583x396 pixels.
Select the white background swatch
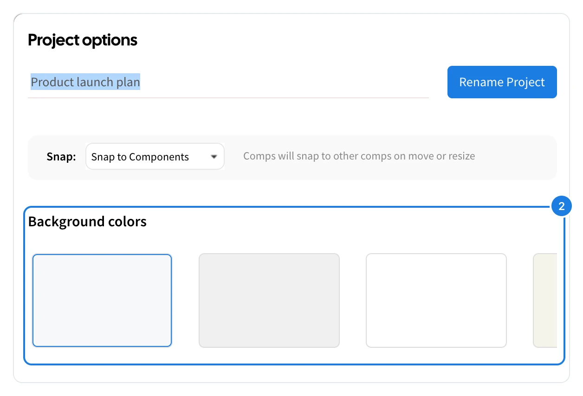(x=436, y=300)
